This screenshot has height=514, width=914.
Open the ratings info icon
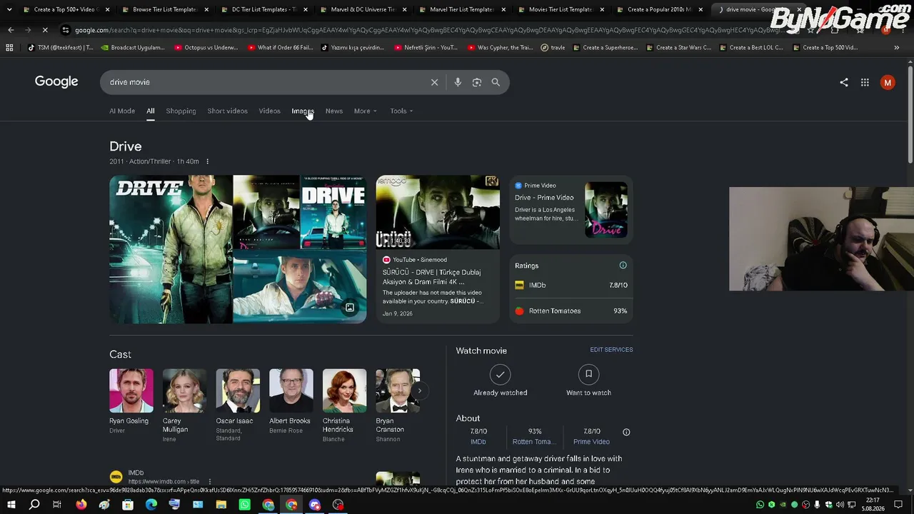623,266
